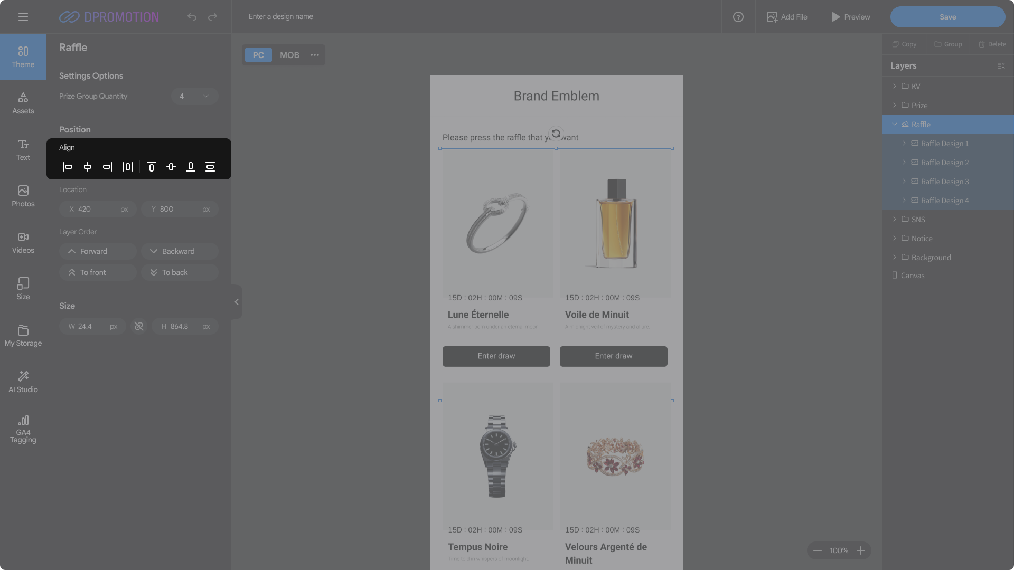Click the align top edges icon

151,167
